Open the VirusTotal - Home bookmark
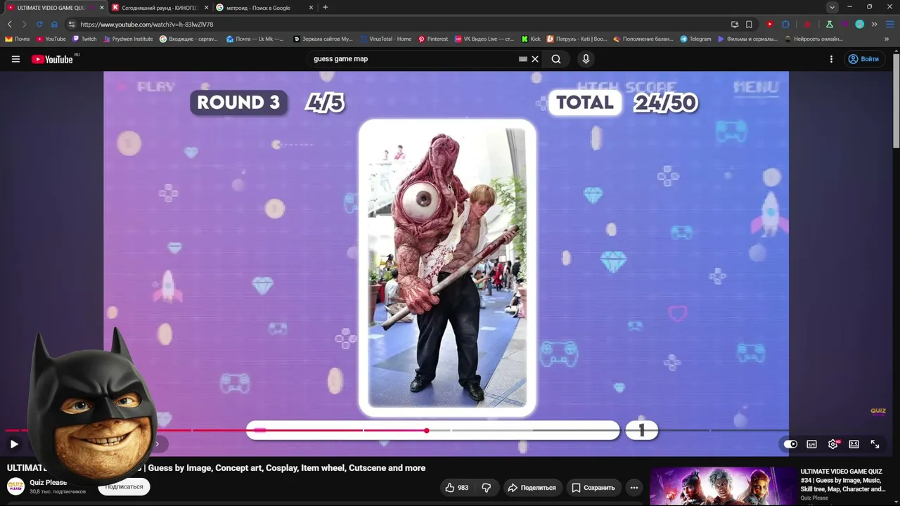 385,39
